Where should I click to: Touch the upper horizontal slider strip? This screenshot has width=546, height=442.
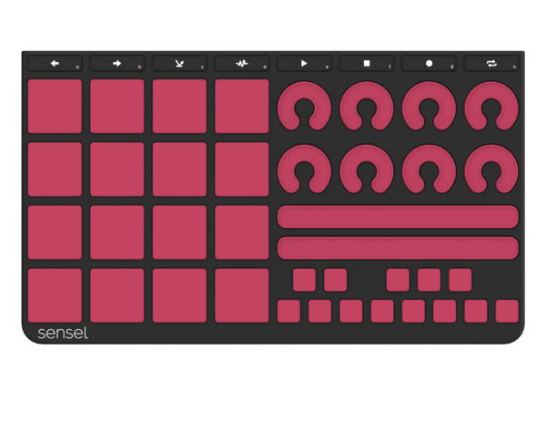pyautogui.click(x=398, y=217)
